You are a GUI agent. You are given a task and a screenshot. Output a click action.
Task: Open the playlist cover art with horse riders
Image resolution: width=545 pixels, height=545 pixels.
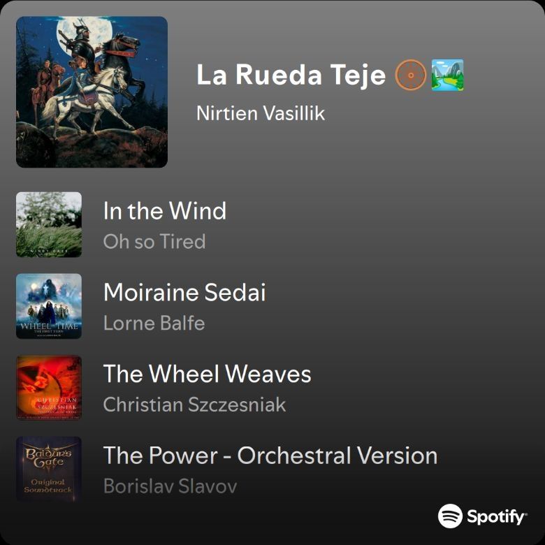pyautogui.click(x=92, y=92)
